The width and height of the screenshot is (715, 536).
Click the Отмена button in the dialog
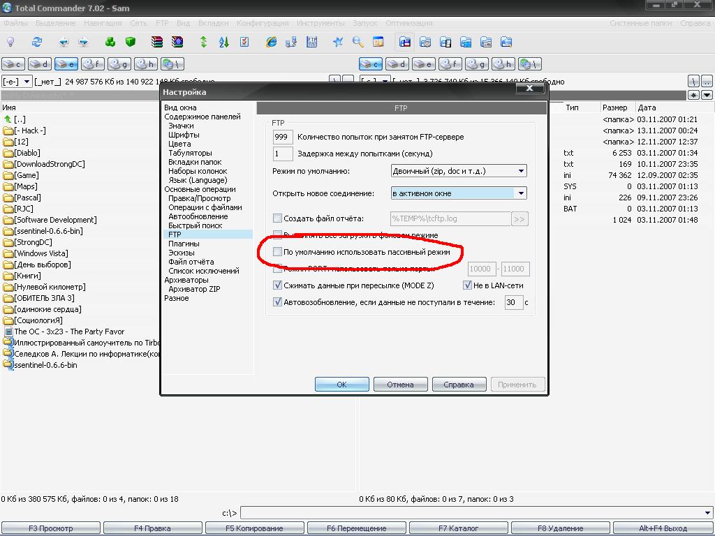pos(400,385)
